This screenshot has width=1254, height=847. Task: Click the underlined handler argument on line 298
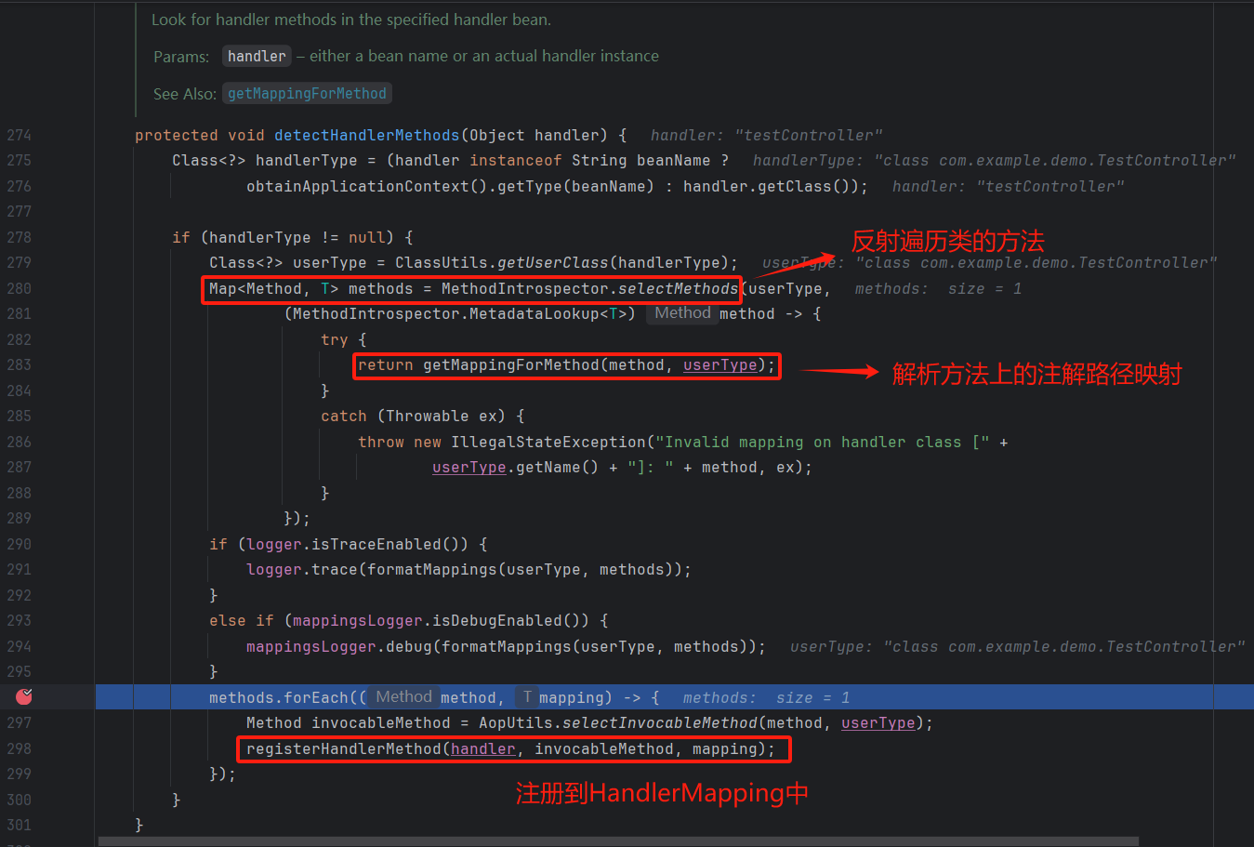(482, 749)
